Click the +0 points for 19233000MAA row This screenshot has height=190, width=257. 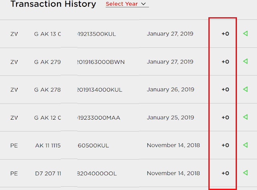pyautogui.click(x=225, y=118)
